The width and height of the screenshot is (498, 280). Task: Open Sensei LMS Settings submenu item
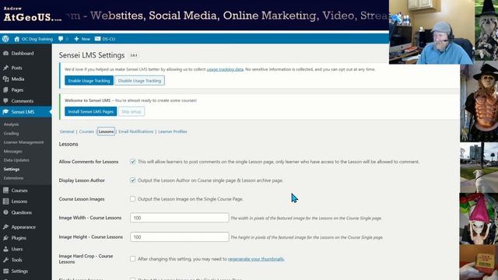[12, 170]
